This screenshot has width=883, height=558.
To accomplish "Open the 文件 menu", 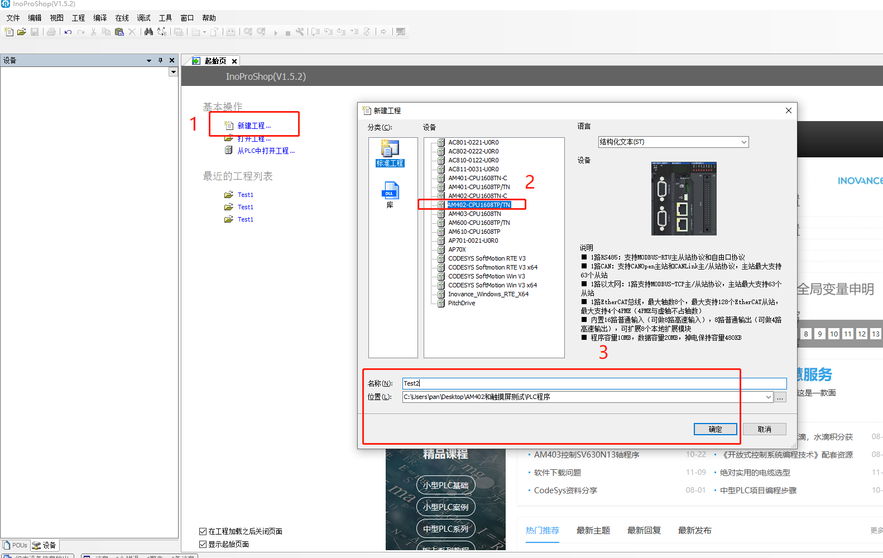I will (13, 18).
